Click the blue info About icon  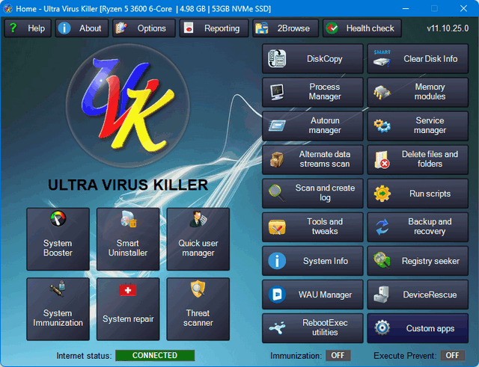tap(64, 28)
